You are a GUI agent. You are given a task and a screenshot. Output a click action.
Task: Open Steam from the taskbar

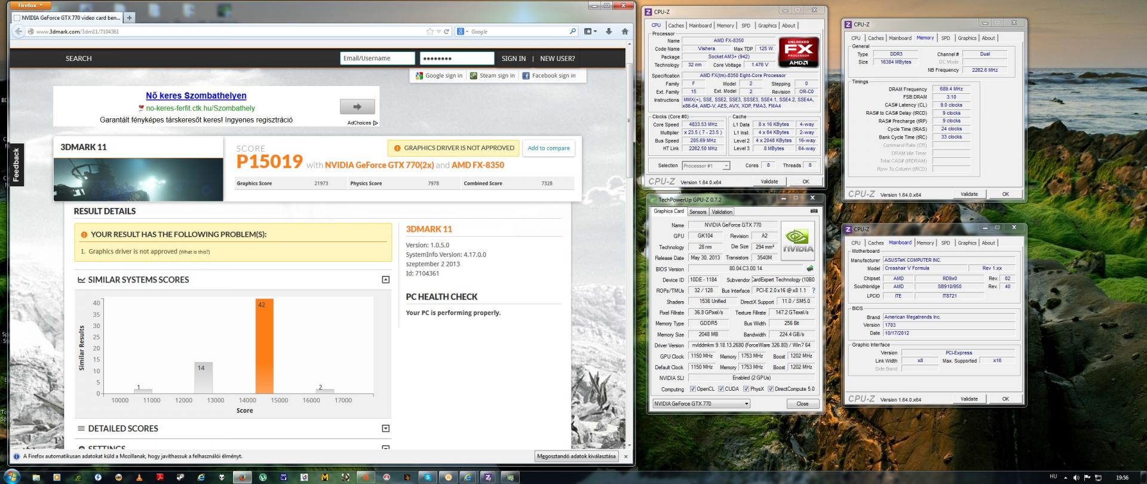(x=180, y=477)
